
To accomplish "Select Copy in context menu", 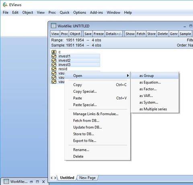I will pos(97,85).
